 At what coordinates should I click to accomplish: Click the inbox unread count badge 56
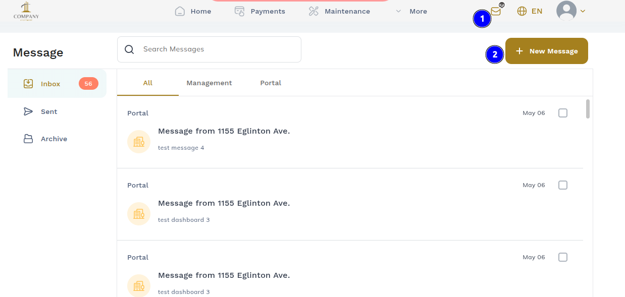click(x=88, y=84)
